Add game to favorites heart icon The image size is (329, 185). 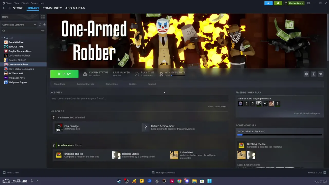tap(321, 74)
